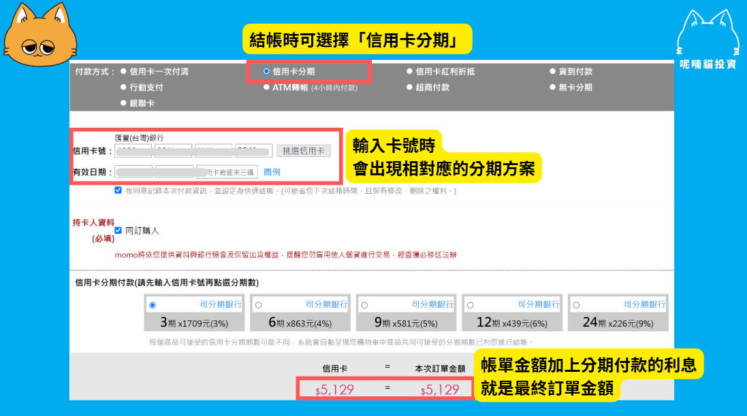
Task: Select 信用卡分期 payment option
Action: 266,71
